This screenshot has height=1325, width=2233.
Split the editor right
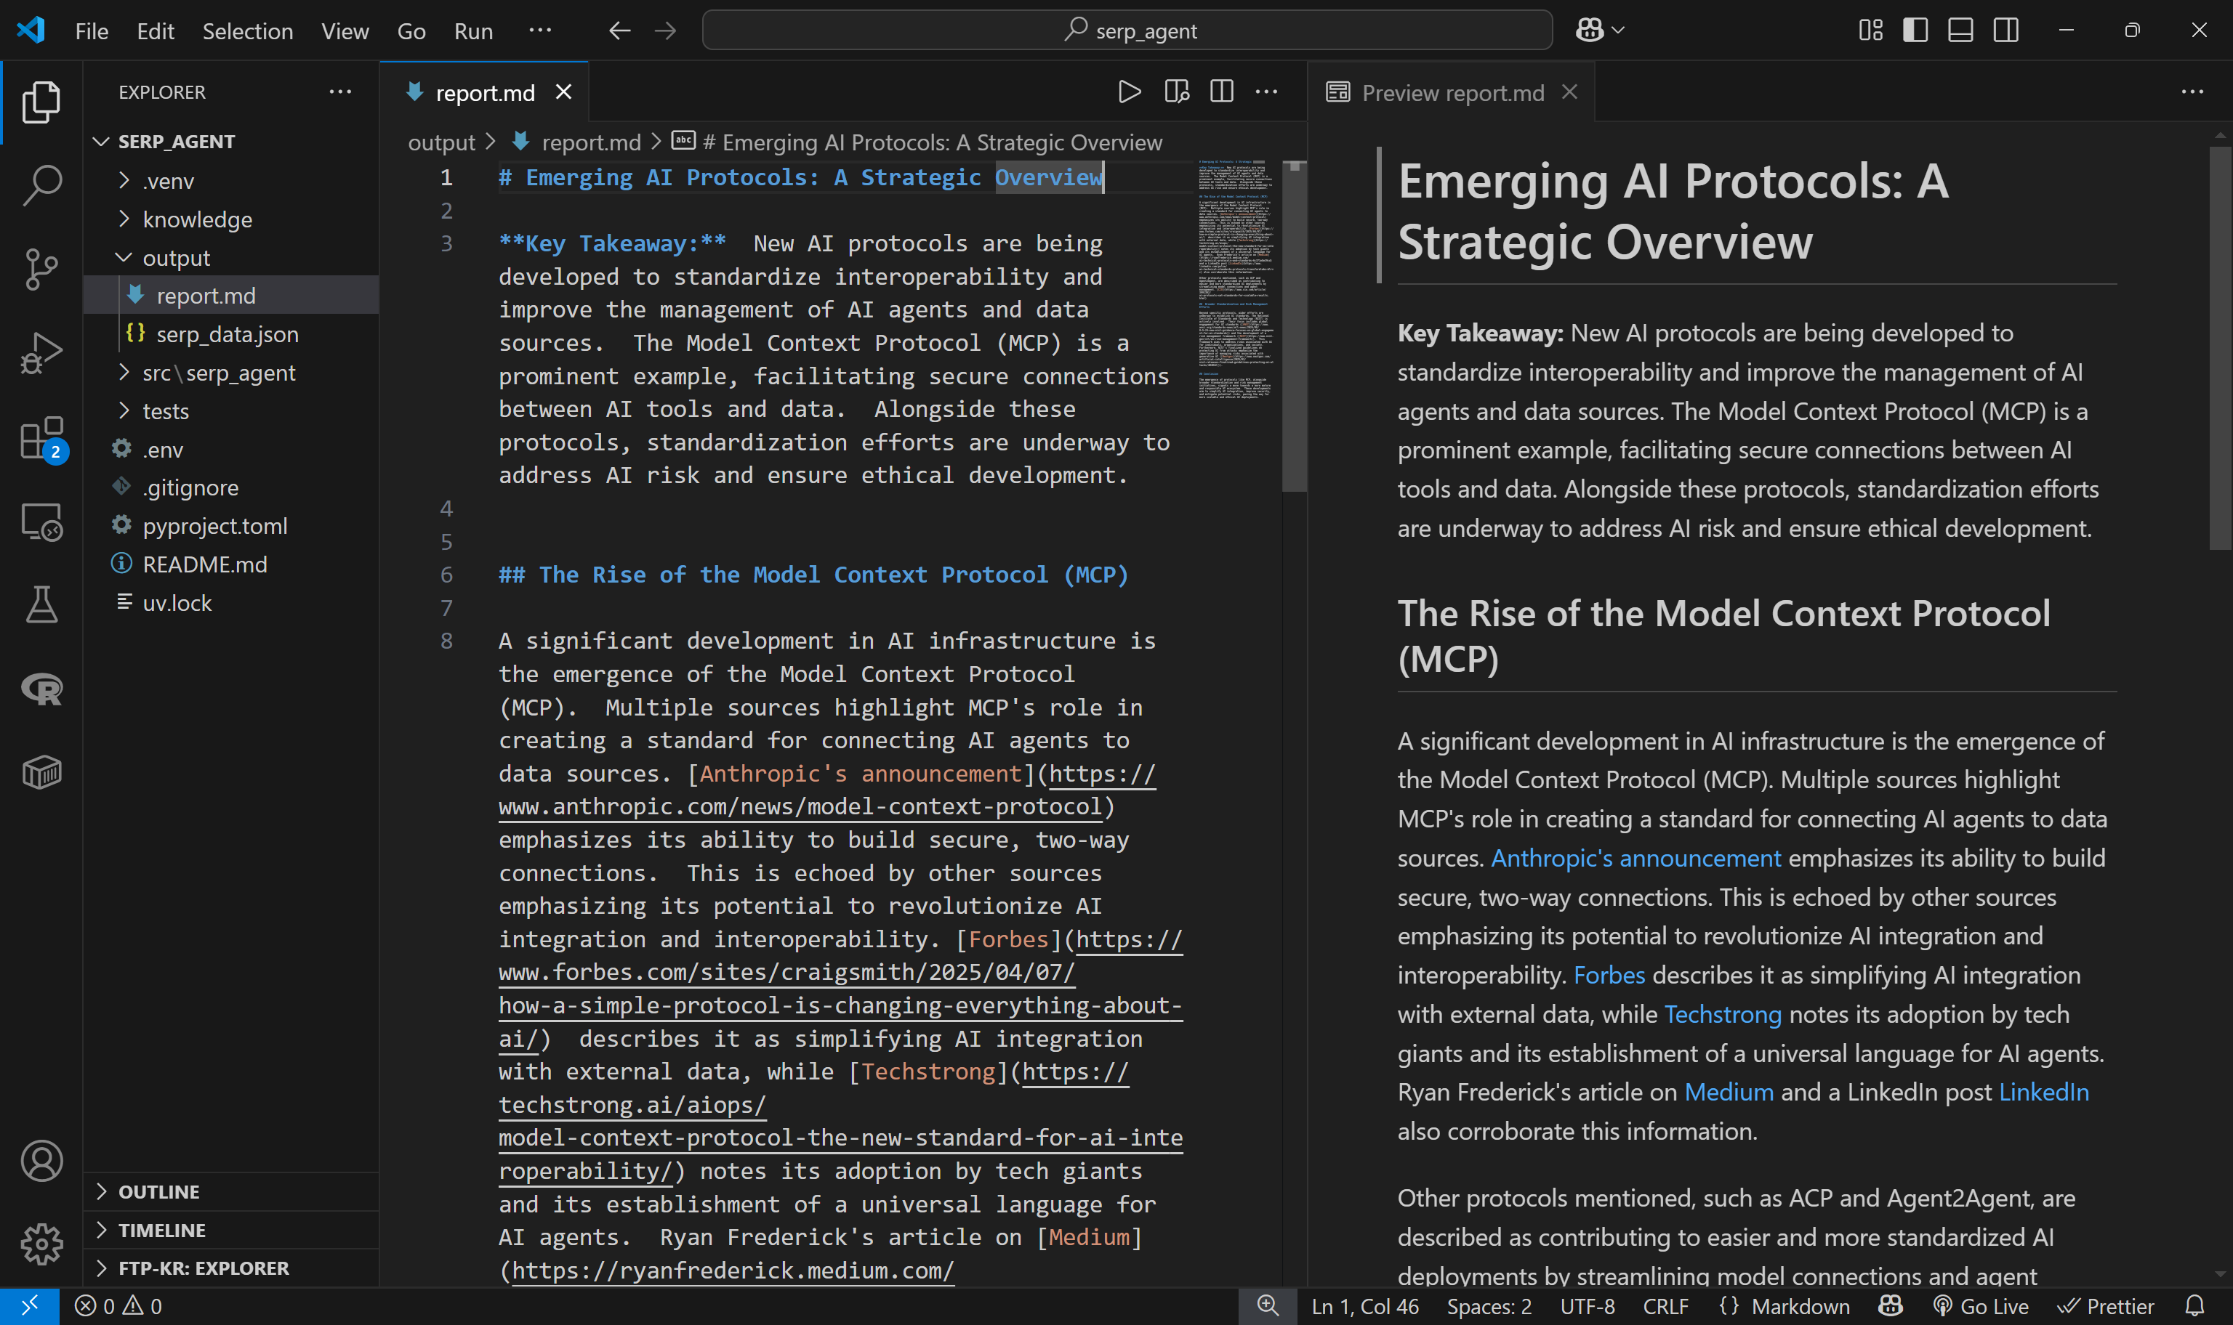pyautogui.click(x=1222, y=92)
